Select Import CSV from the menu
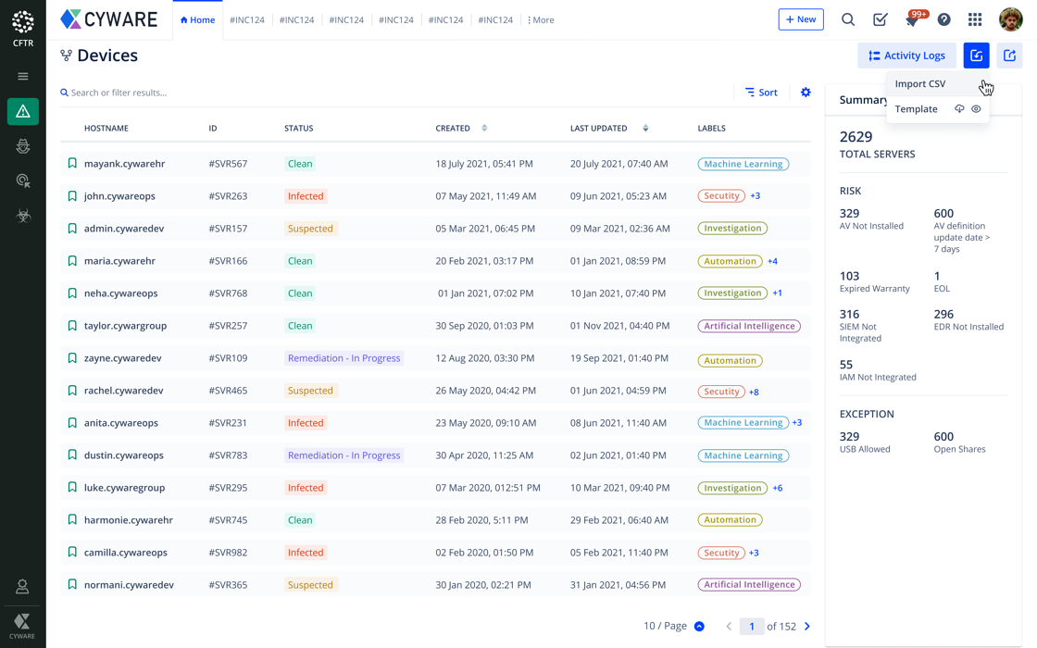Image resolution: width=1037 pixels, height=648 pixels. 919,84
